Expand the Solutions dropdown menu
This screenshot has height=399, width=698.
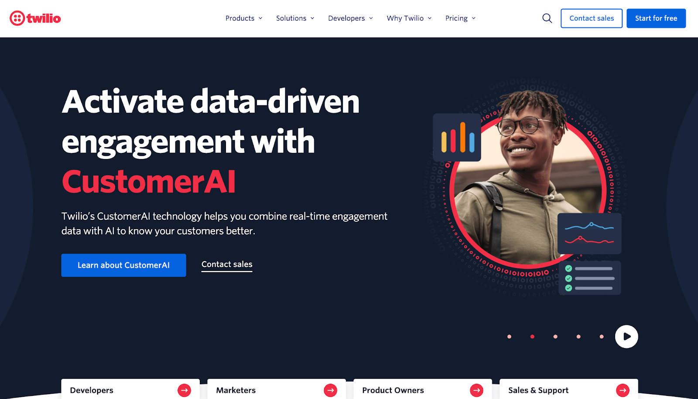tap(295, 18)
